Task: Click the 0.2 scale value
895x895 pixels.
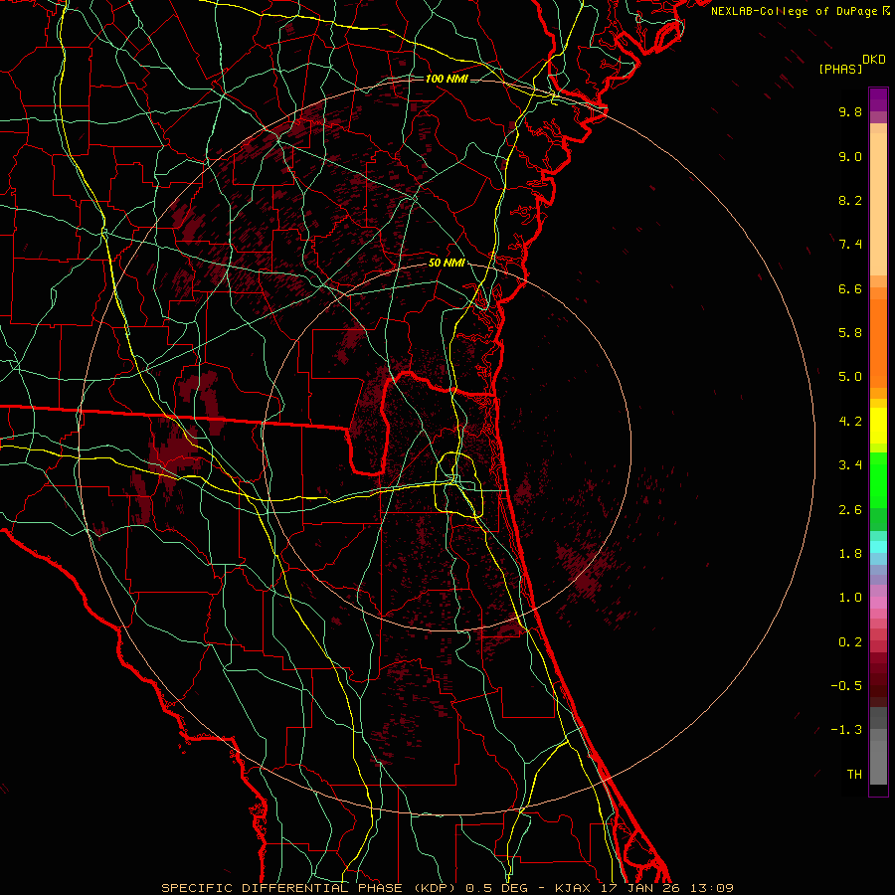Action: [x=850, y=642]
